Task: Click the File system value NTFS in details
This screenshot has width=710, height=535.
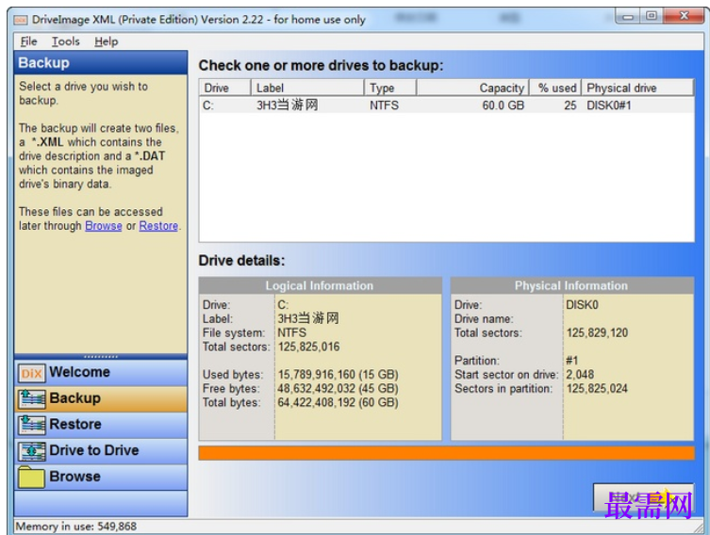Action: [292, 332]
